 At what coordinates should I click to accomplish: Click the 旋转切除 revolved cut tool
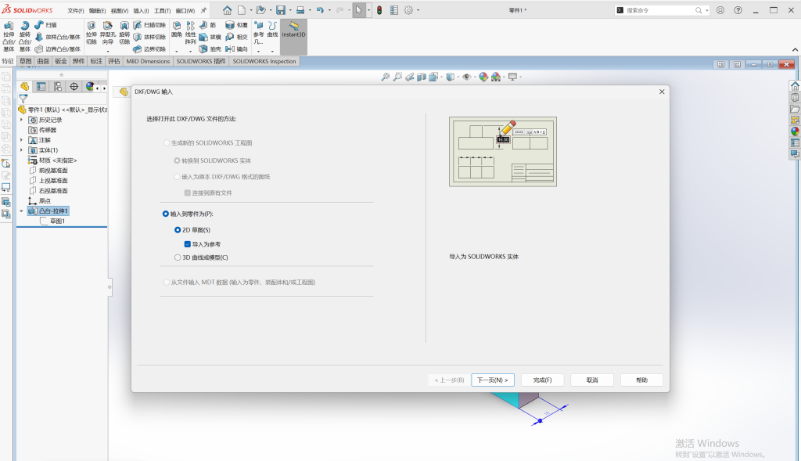(x=124, y=33)
